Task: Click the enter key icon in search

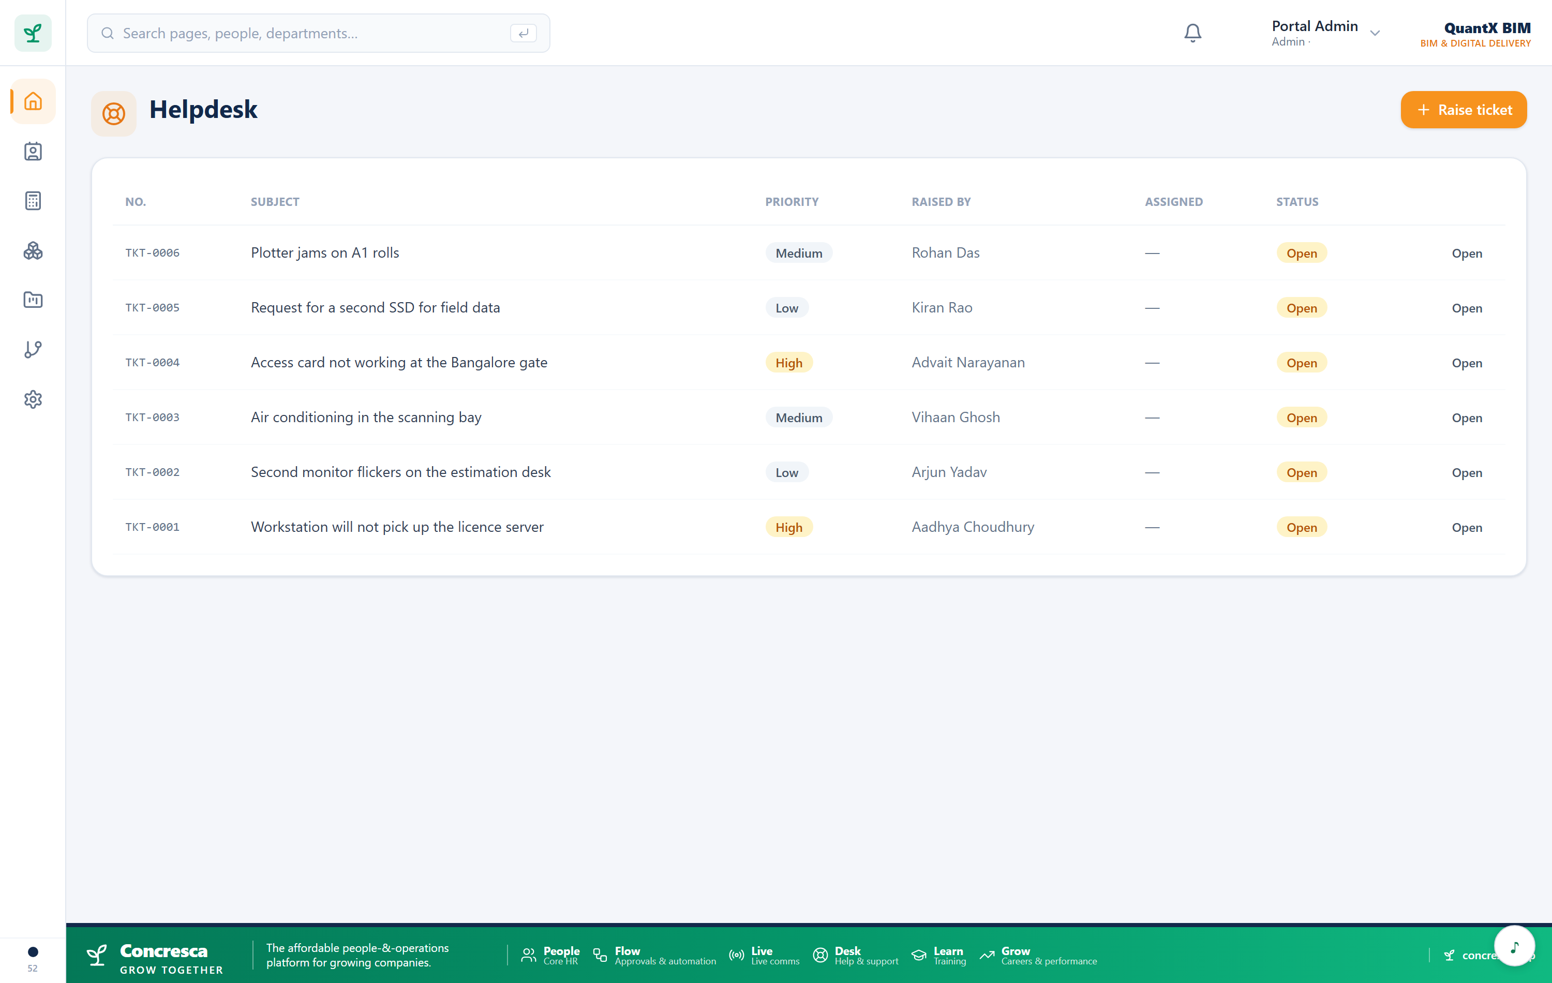Action: 524,33
